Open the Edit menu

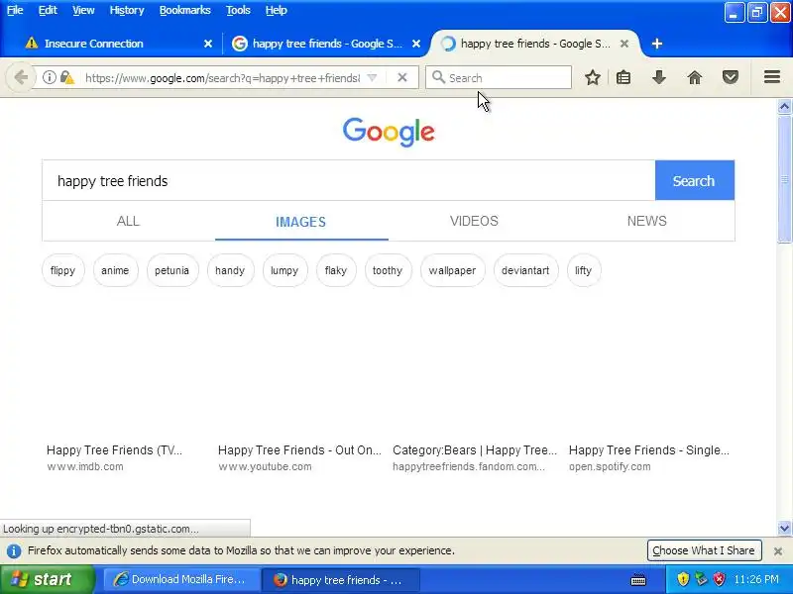48,10
